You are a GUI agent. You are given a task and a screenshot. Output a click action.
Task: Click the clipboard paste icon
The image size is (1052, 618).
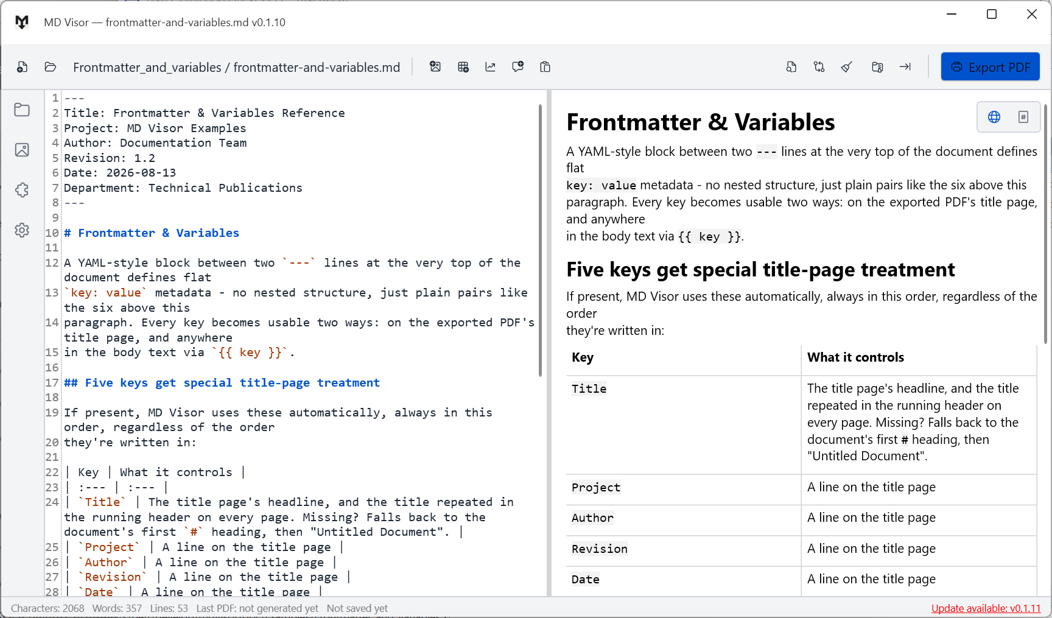(545, 67)
